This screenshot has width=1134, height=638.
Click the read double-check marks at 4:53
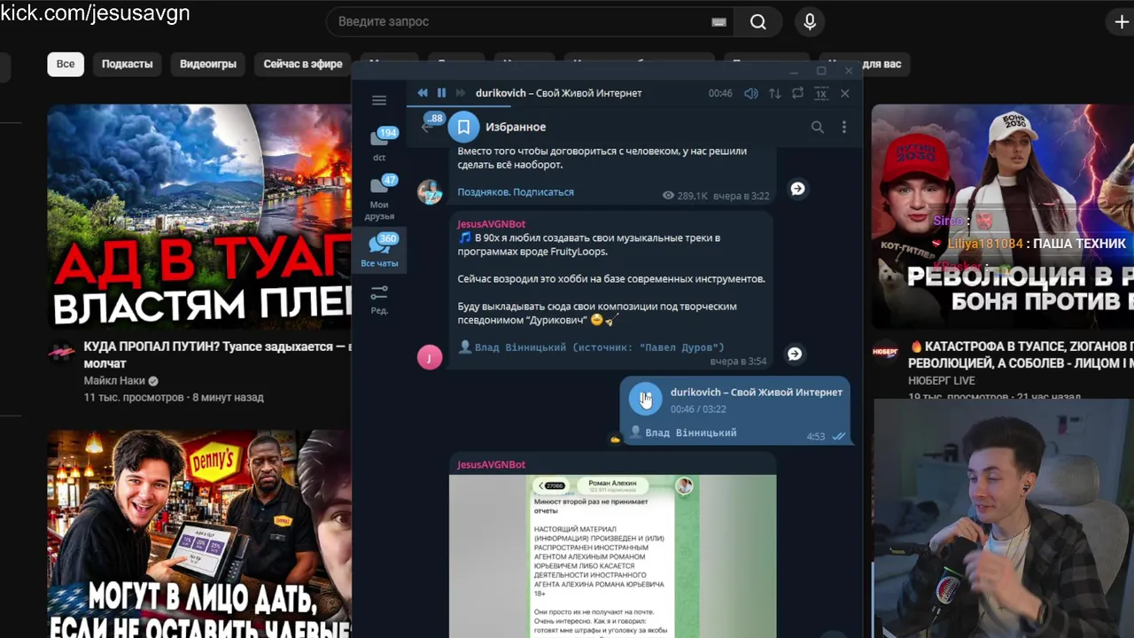[838, 436]
